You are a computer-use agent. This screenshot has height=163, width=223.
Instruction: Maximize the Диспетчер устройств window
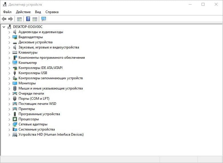203,4
